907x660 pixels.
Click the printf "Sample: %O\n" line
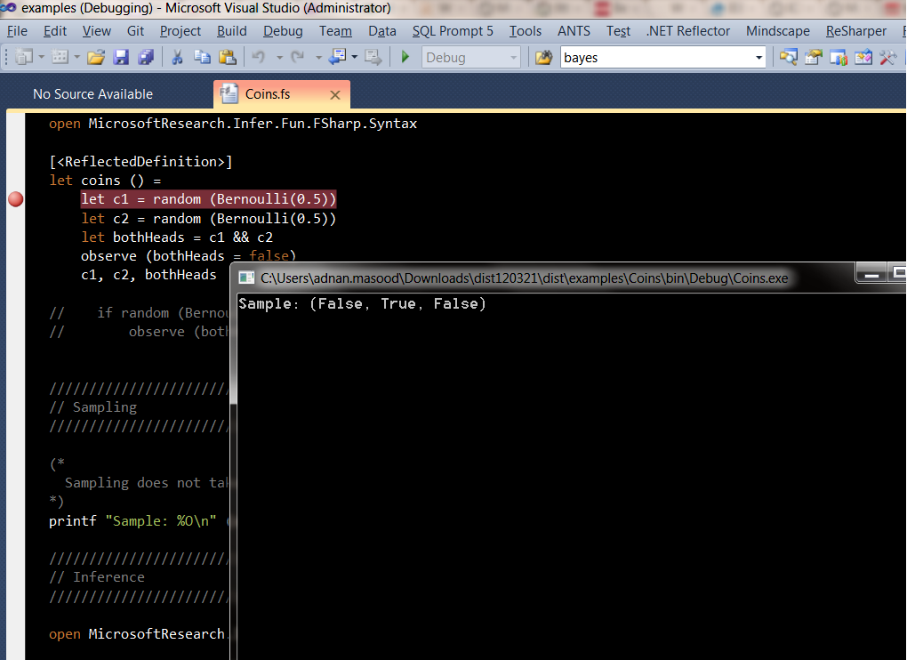[132, 521]
